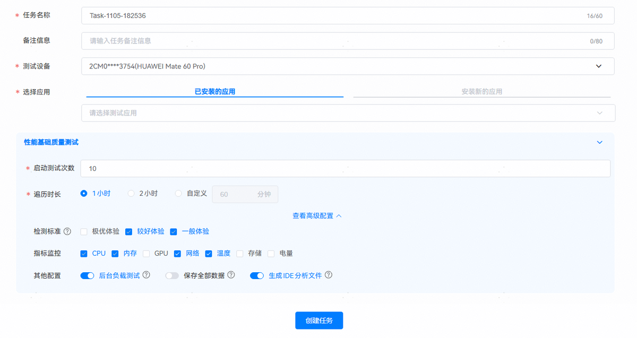Turn off the 后台负载测试 switch
The width and height of the screenshot is (637, 338).
tap(87, 276)
